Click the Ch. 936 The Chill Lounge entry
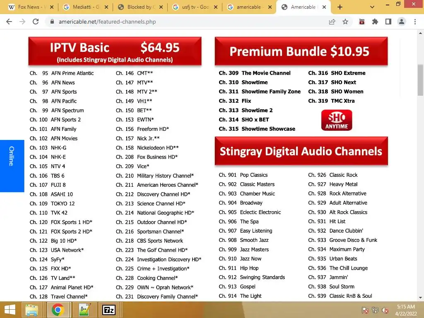The image size is (424, 318). tap(338, 268)
